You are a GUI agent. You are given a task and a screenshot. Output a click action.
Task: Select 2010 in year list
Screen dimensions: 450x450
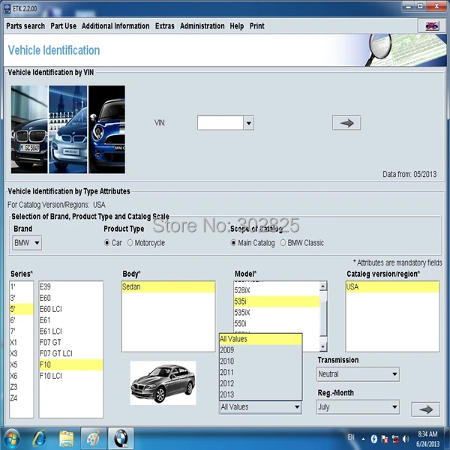point(260,361)
